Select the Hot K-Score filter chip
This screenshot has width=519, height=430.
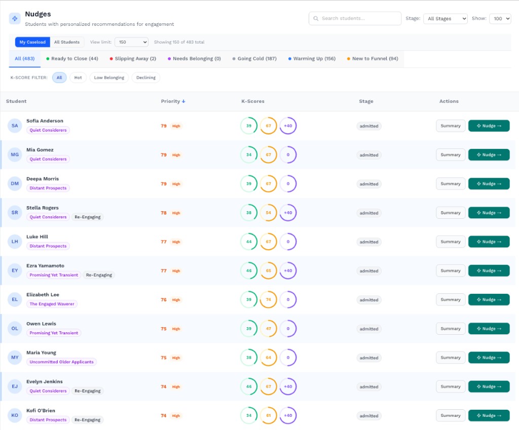click(x=78, y=77)
